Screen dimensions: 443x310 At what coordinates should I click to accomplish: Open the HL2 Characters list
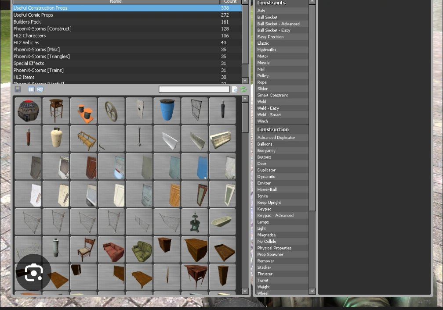(127, 36)
